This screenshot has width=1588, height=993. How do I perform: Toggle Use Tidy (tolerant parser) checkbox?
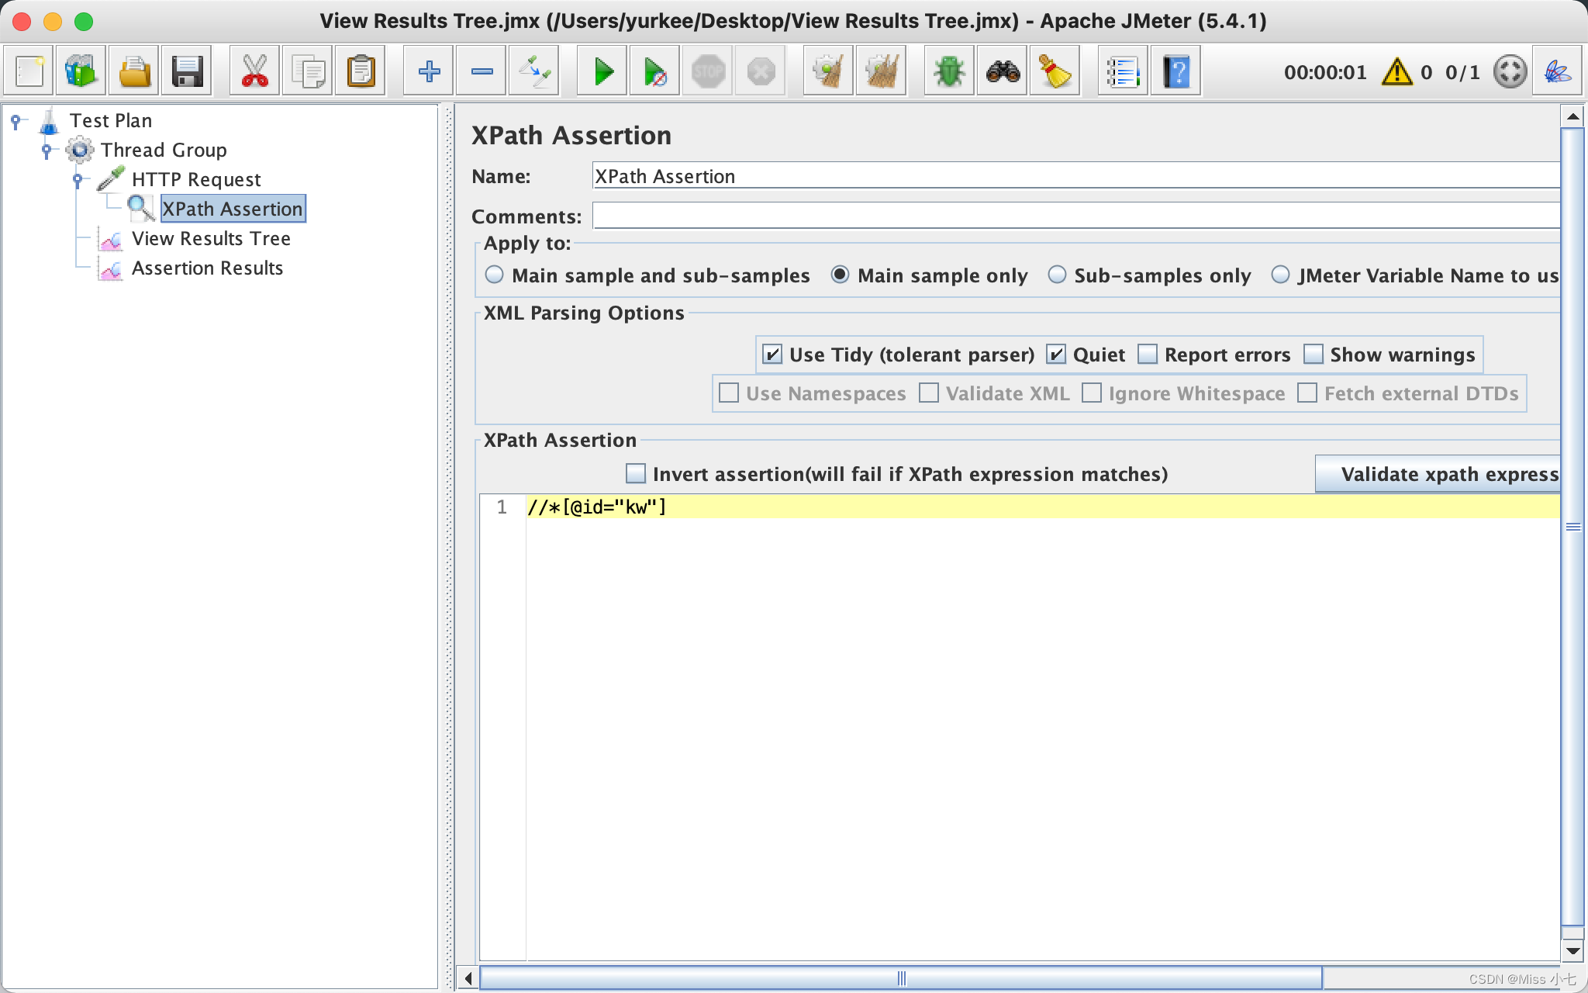[x=772, y=355]
